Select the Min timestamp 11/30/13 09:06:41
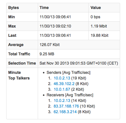Image resolution: width=126 pixels, height=123 pixels. click(x=55, y=17)
